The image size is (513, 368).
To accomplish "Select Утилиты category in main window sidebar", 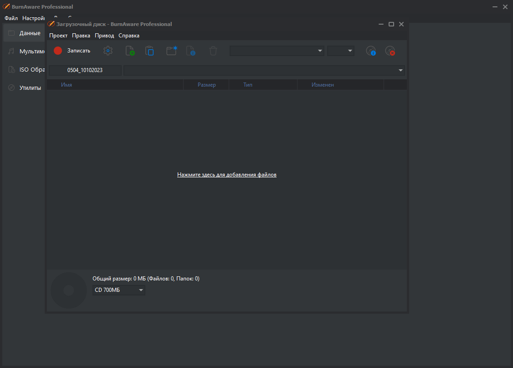I will [24, 88].
